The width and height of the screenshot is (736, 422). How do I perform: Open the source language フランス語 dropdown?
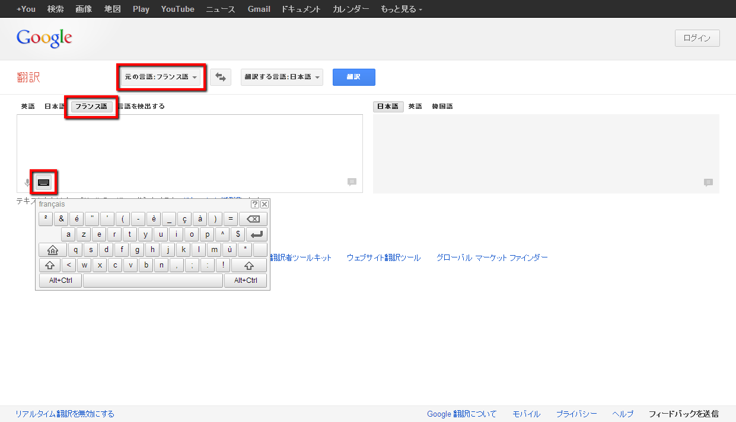(161, 77)
